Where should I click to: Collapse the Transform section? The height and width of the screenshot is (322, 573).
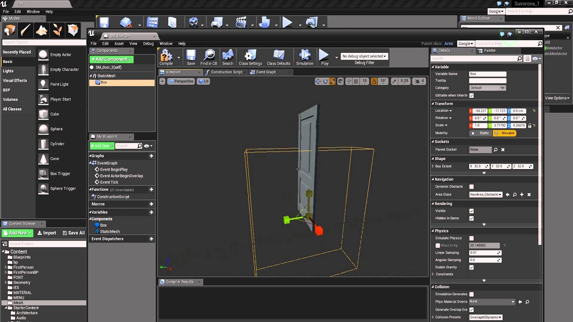point(433,104)
